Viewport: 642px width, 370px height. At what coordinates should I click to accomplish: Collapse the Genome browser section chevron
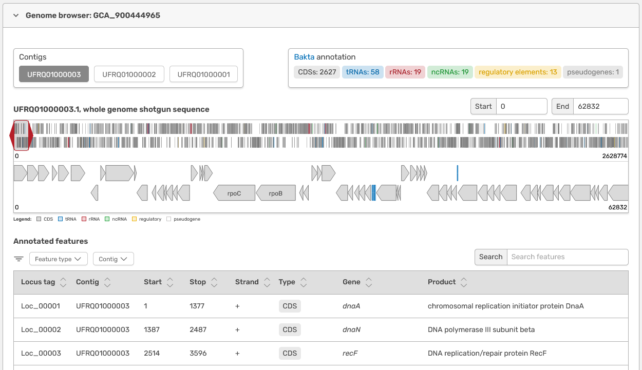[x=16, y=15]
